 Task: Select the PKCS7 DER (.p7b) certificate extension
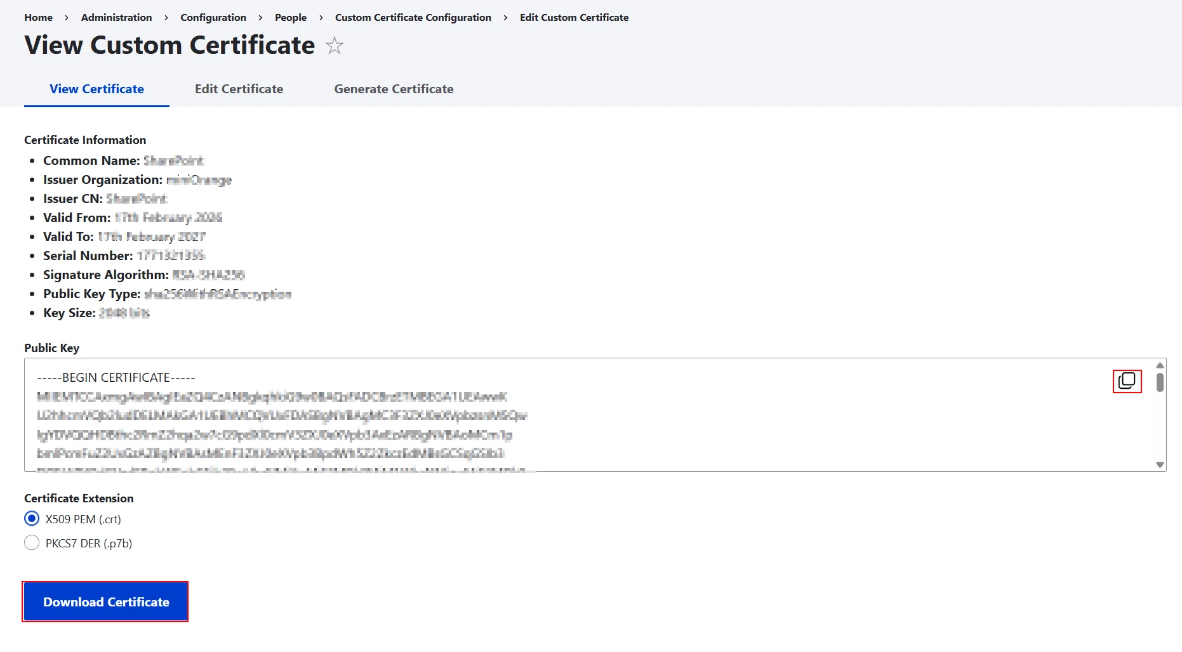coord(31,542)
